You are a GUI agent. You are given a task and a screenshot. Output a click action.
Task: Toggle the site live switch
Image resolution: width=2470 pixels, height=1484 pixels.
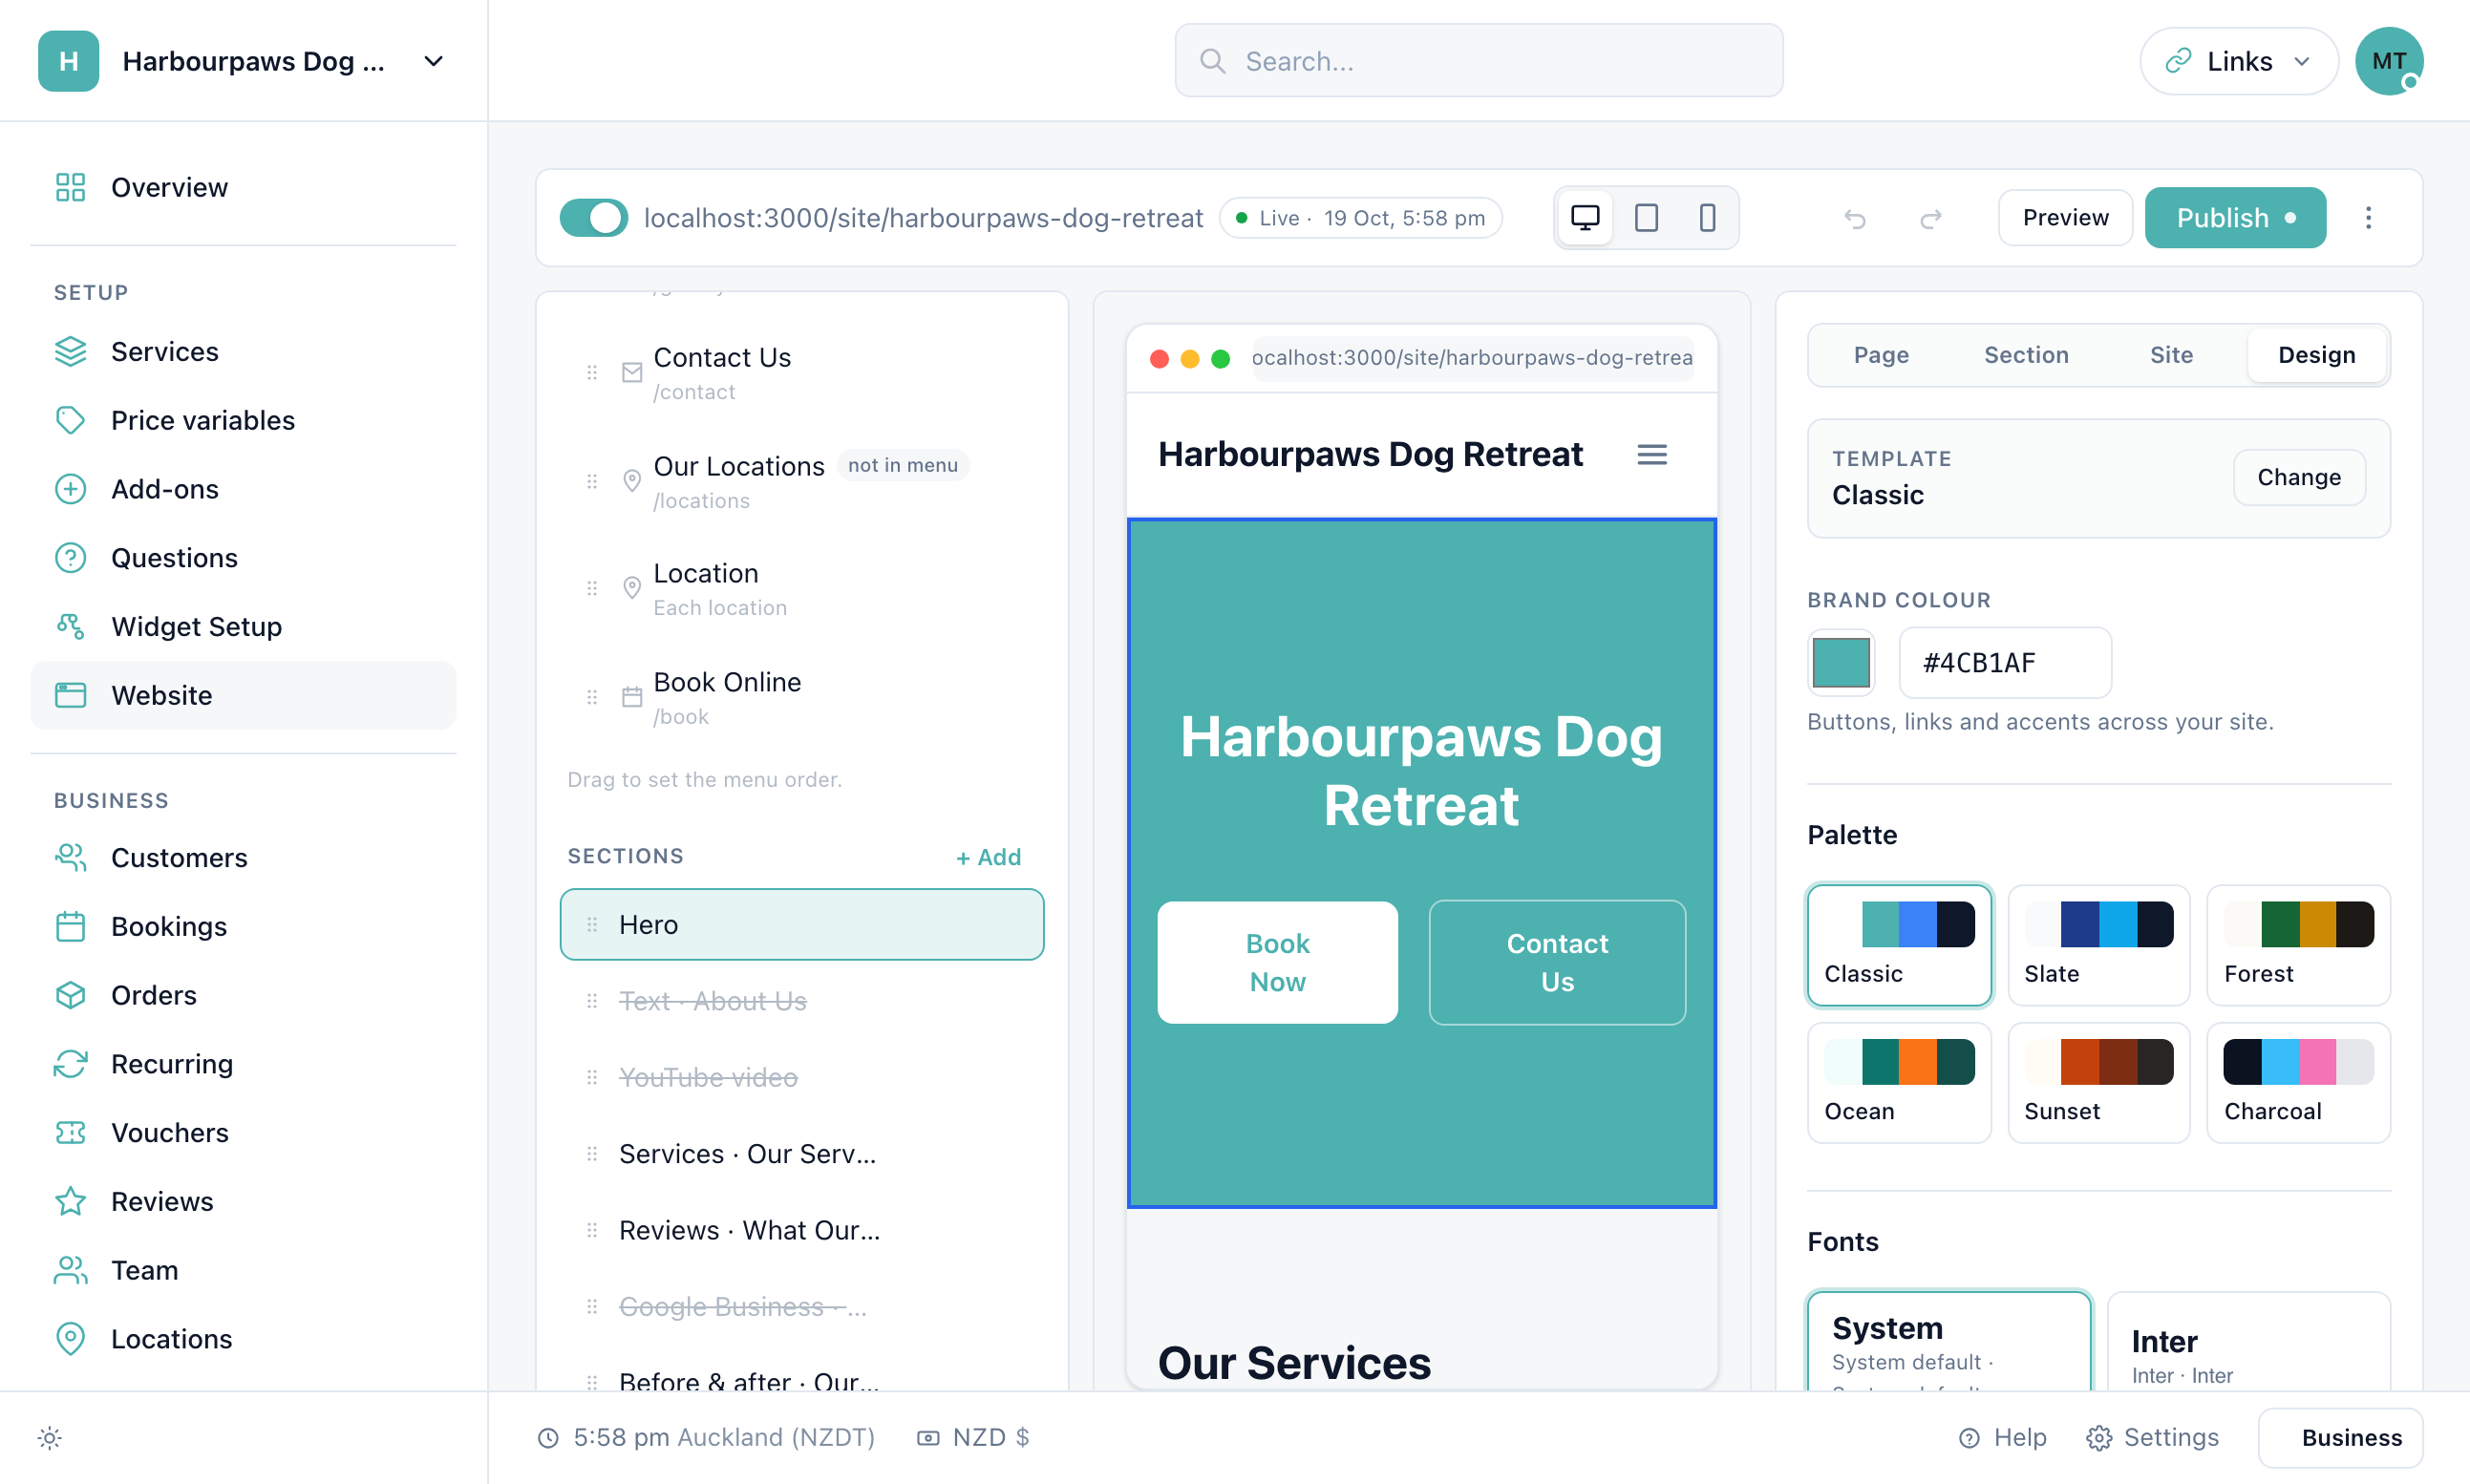tap(593, 218)
